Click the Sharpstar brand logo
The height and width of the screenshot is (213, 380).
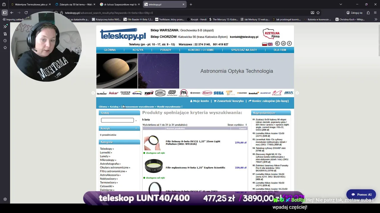pyautogui.click(x=265, y=93)
